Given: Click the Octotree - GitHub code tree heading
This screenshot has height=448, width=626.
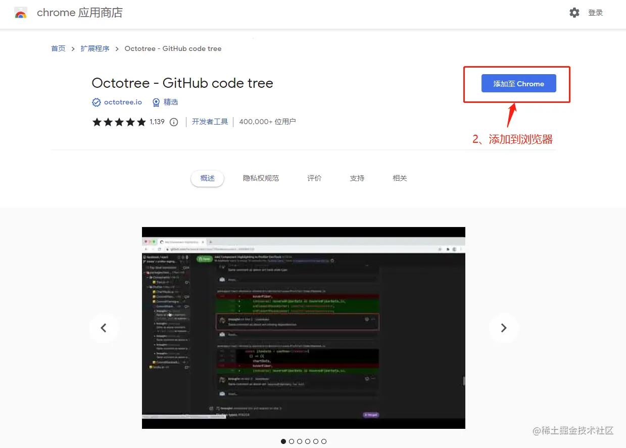Looking at the screenshot, I should 182,83.
